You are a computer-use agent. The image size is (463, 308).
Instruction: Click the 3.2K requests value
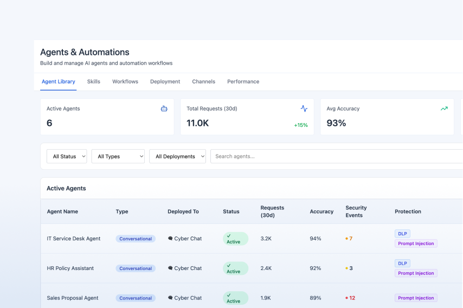tap(266, 238)
